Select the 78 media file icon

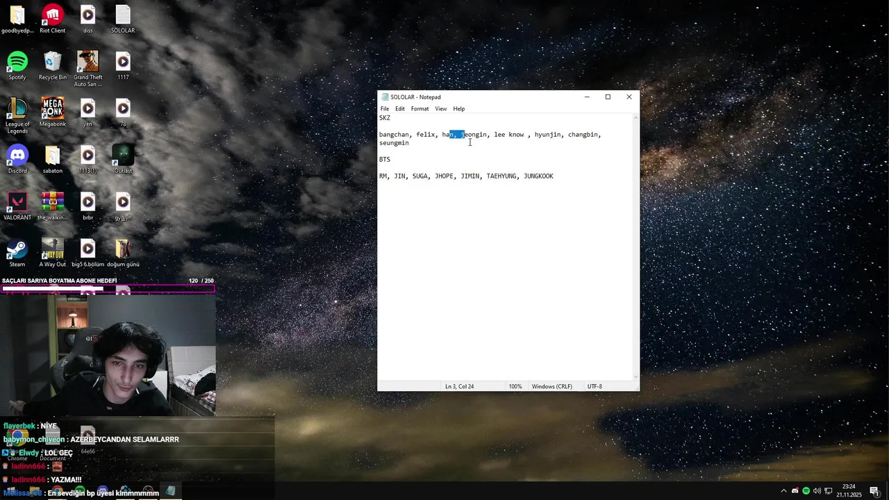click(x=123, y=112)
